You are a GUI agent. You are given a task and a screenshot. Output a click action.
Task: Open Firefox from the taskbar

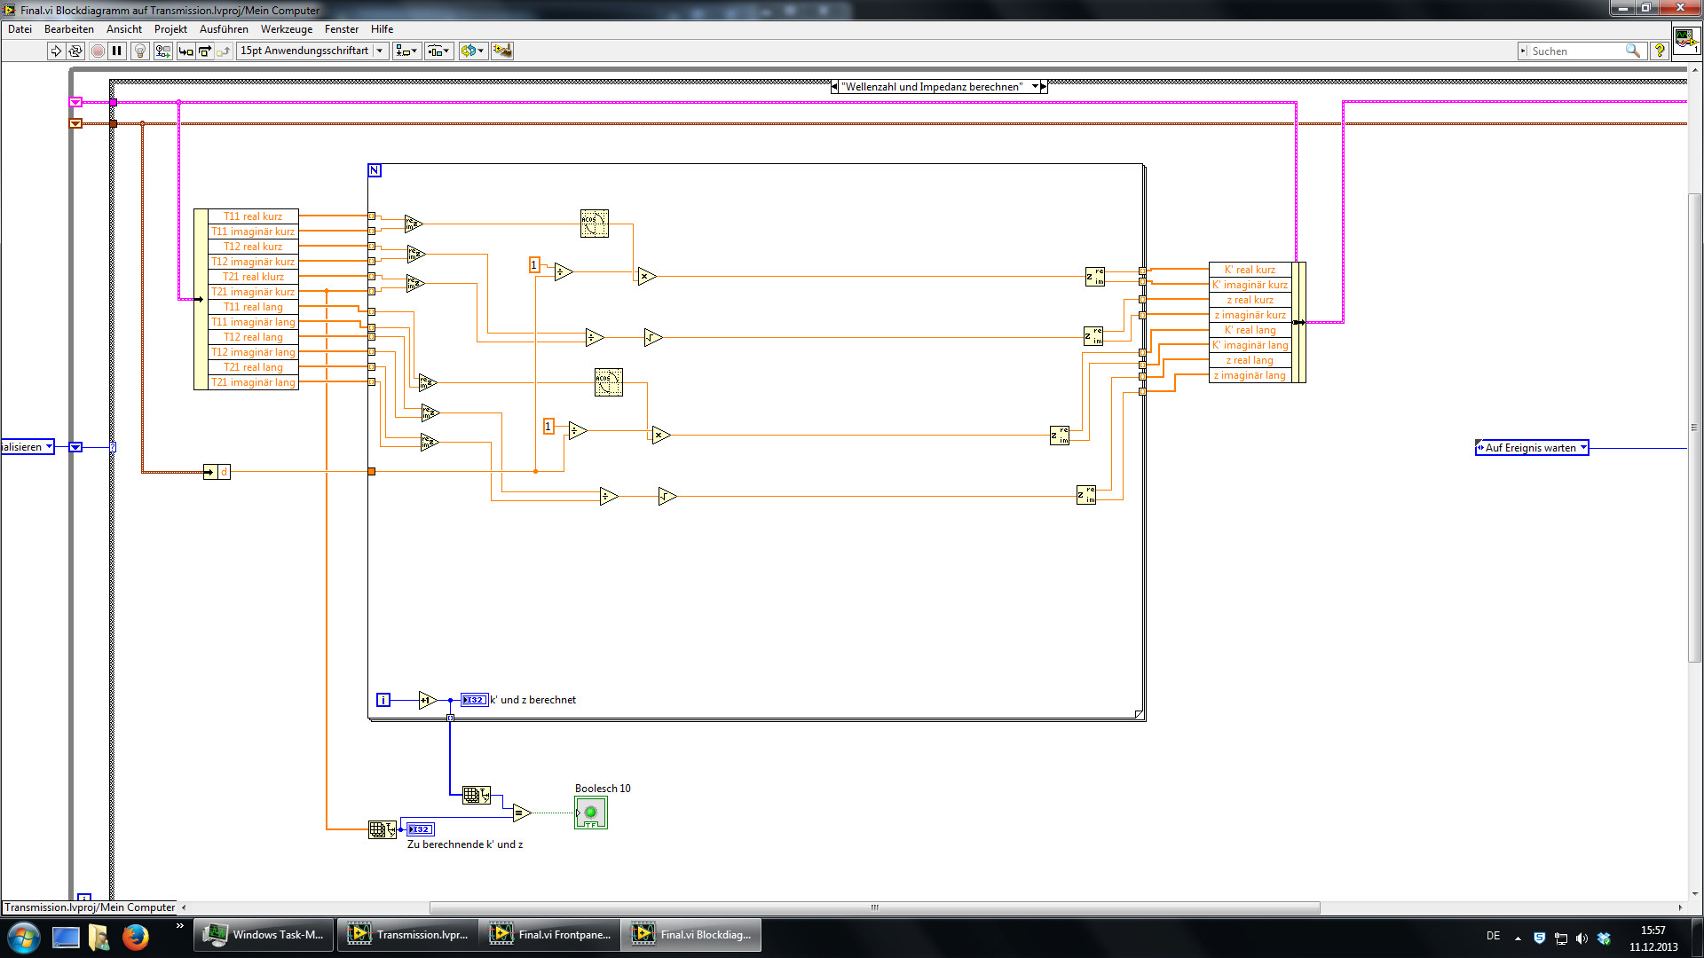pos(135,937)
